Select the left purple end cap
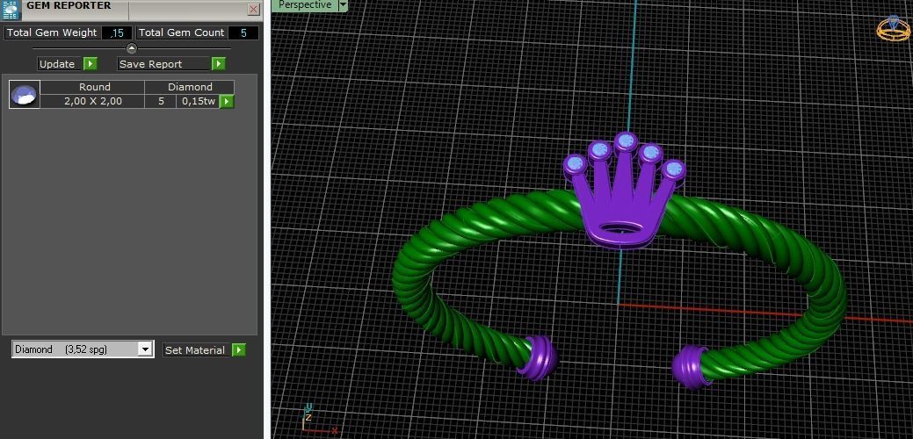The height and width of the screenshot is (439, 913). [538, 357]
